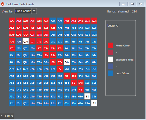Screen dimensions: 146x120
Task: Select the 72o hand cell
Action: point(60,103)
